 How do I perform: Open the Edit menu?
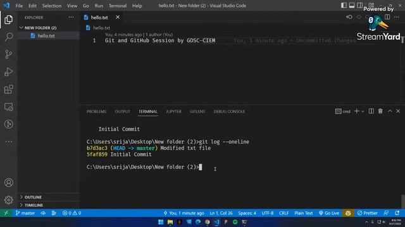(x=32, y=6)
